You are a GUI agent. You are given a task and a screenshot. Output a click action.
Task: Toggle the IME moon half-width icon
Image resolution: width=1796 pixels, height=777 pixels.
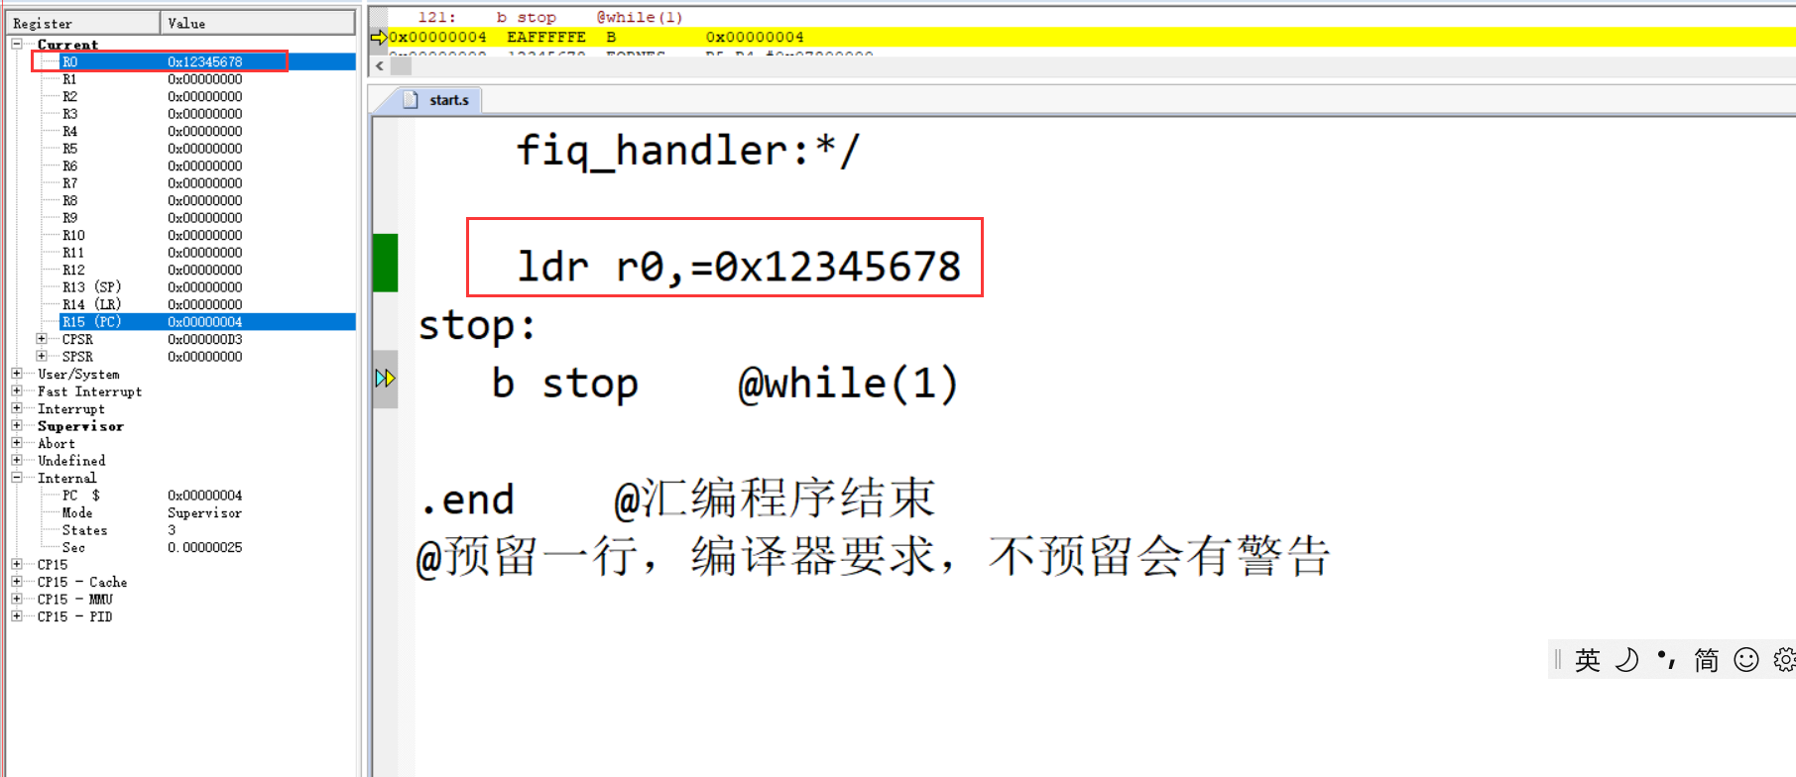pos(1626,660)
